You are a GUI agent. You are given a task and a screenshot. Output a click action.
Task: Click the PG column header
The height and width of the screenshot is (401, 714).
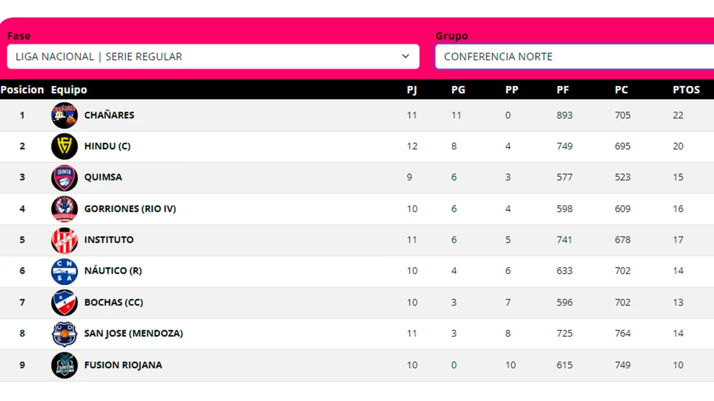point(458,90)
